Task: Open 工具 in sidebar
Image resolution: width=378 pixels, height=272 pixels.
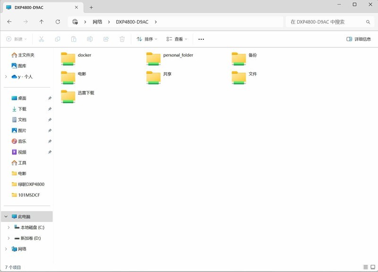Action: 19,163
